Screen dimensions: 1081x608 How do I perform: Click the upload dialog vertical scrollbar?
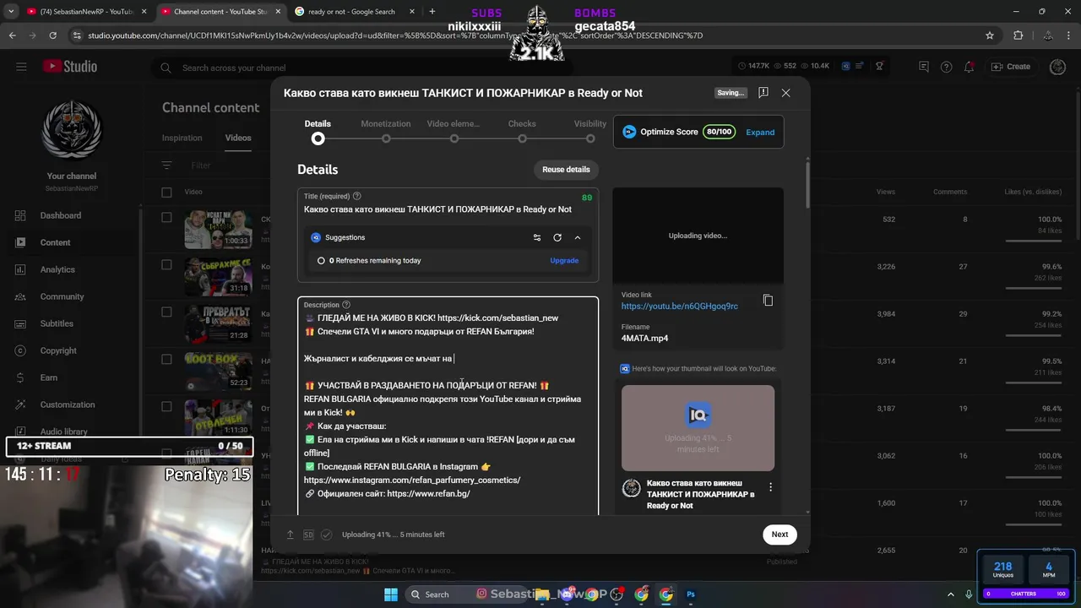807,186
